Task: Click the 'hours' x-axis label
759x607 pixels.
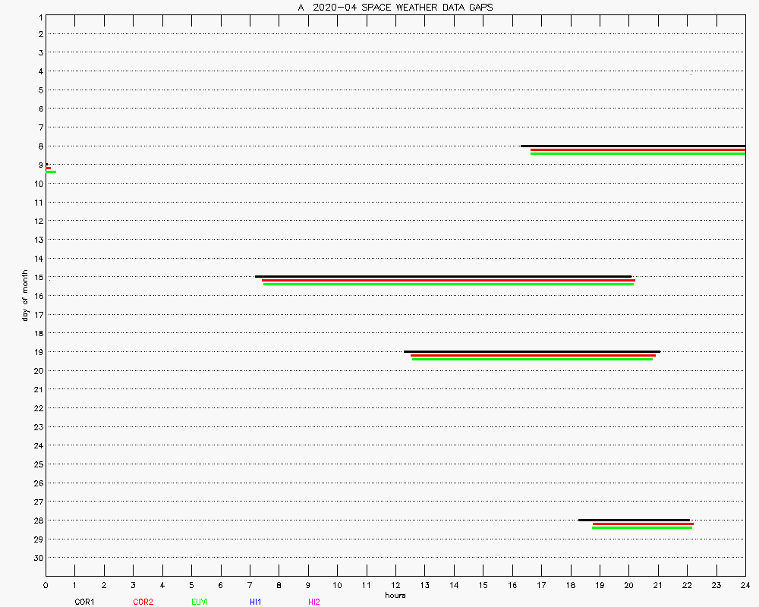Action: 395,596
